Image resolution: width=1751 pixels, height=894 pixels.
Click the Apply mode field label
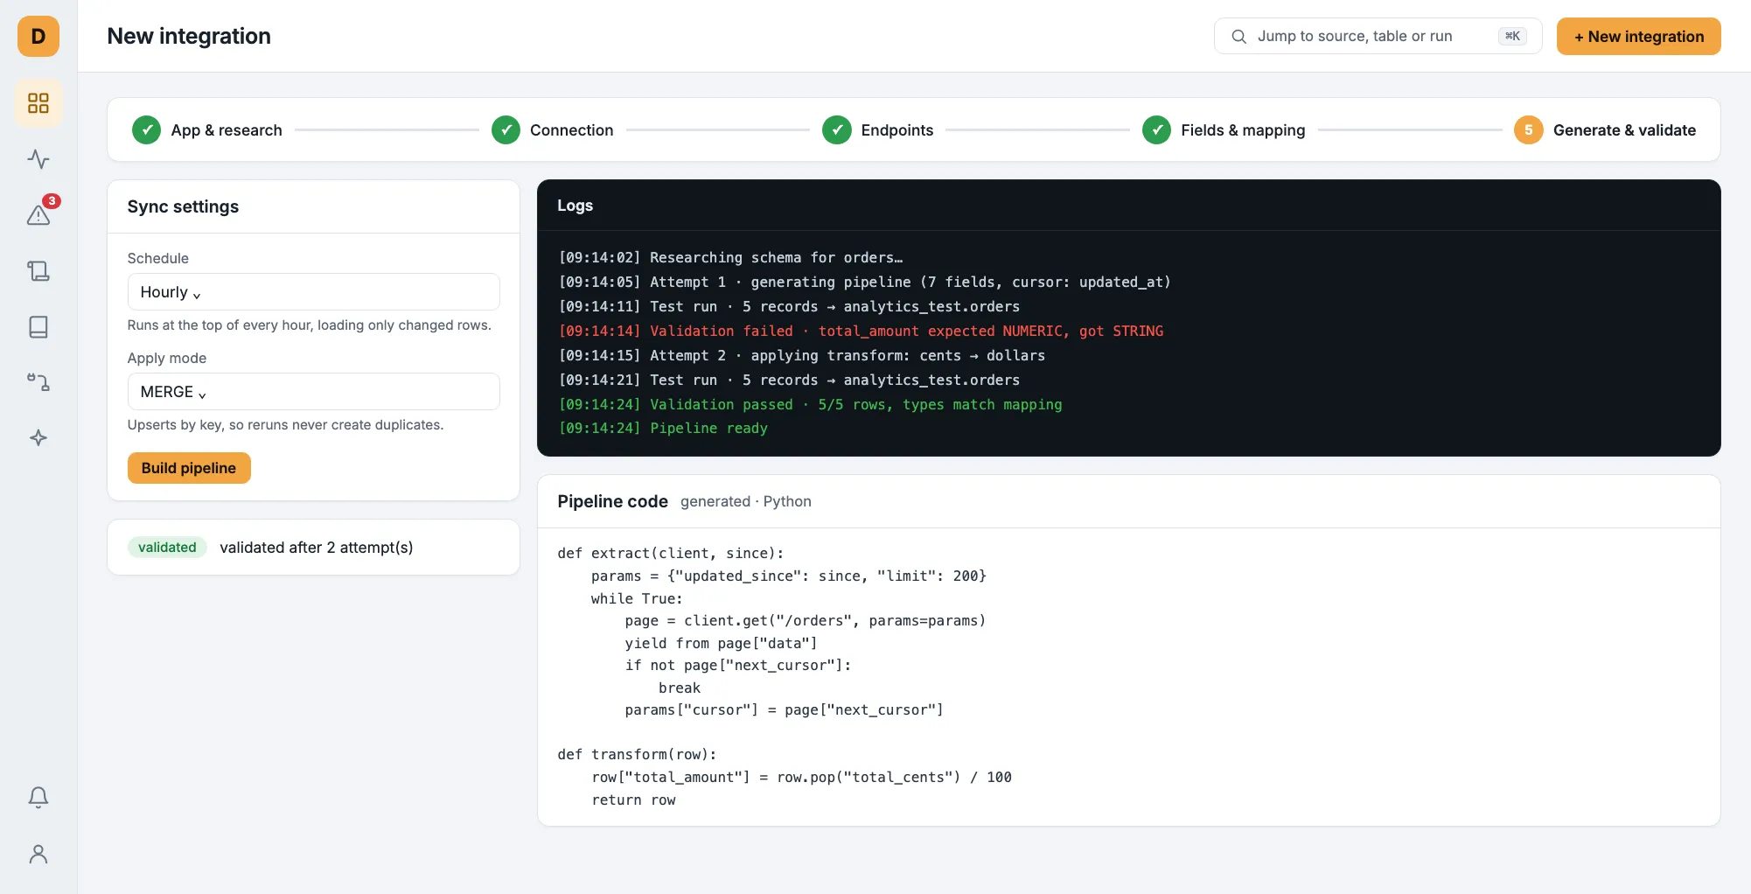point(167,358)
